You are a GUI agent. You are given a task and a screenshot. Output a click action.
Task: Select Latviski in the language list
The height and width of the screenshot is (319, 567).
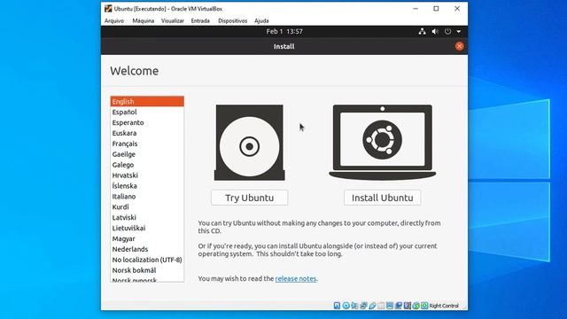coord(147,217)
